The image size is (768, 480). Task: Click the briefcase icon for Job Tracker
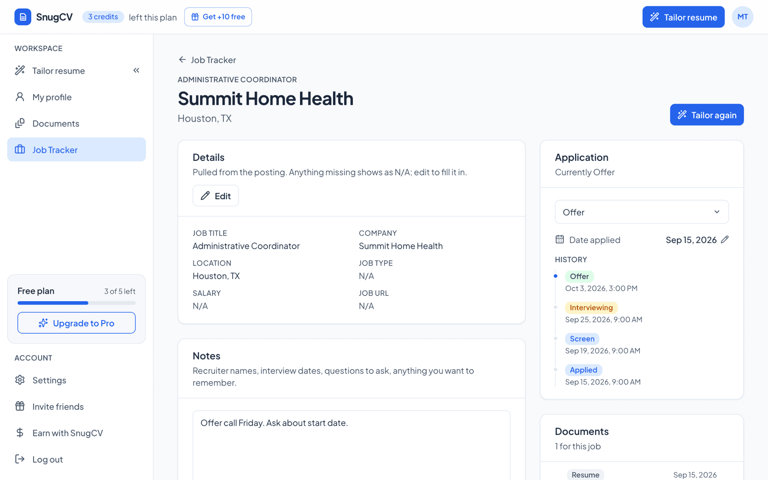[x=20, y=150]
